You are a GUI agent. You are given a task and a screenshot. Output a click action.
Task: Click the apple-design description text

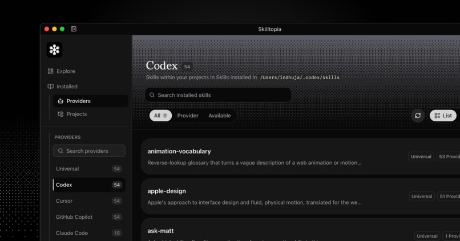(255, 203)
